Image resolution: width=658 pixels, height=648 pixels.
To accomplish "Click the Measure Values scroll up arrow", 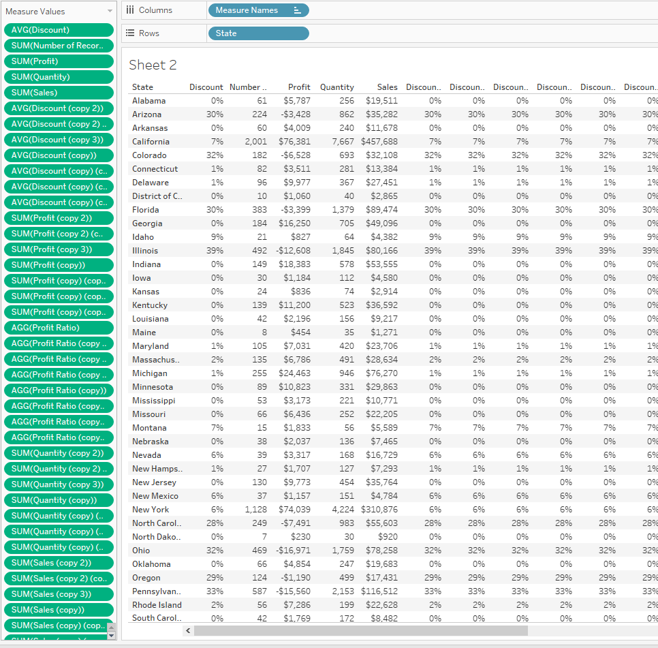I will click(x=111, y=628).
